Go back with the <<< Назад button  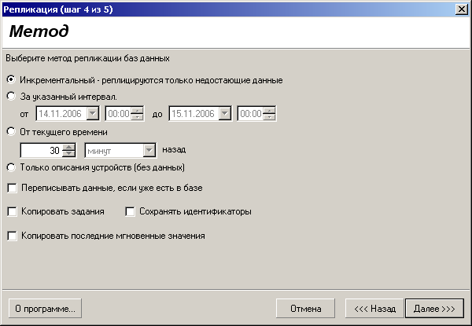(374, 308)
